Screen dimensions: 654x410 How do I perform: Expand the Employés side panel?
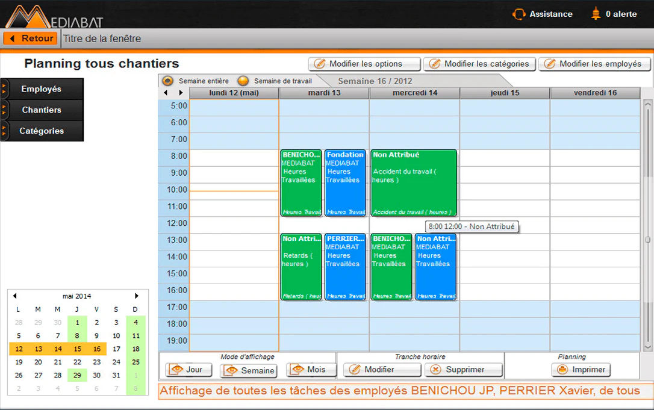click(x=42, y=89)
